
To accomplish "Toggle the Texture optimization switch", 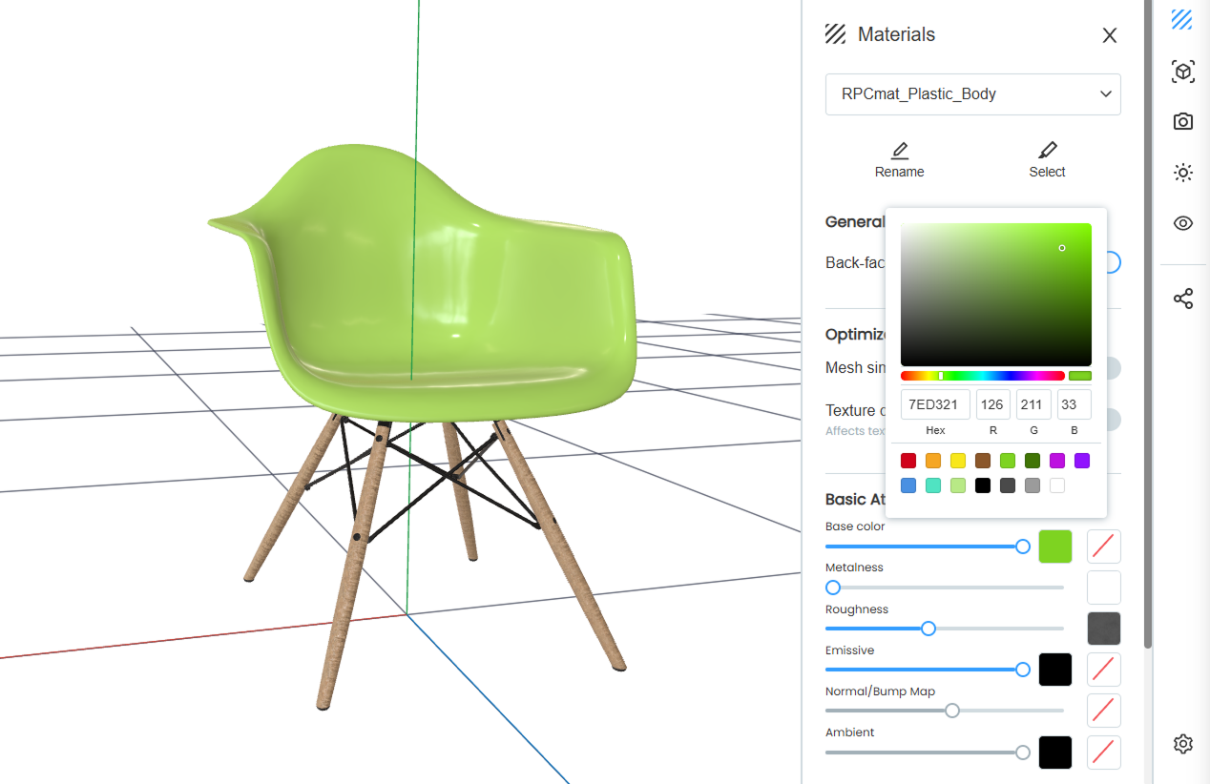I will pos(1113,420).
